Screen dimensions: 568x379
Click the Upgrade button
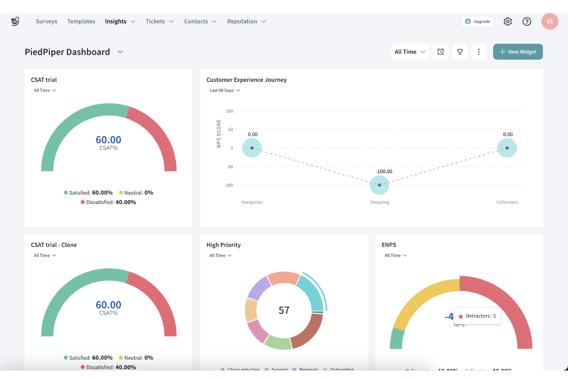(477, 22)
